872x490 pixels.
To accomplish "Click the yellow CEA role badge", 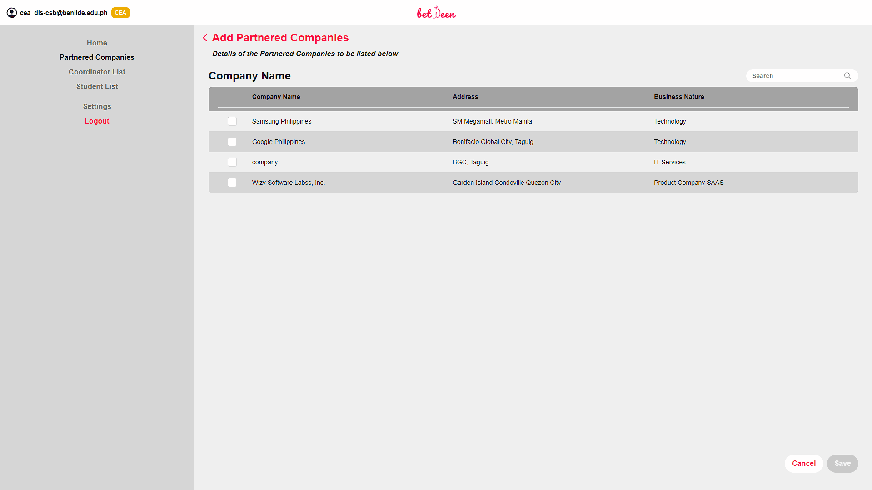I will (120, 13).
